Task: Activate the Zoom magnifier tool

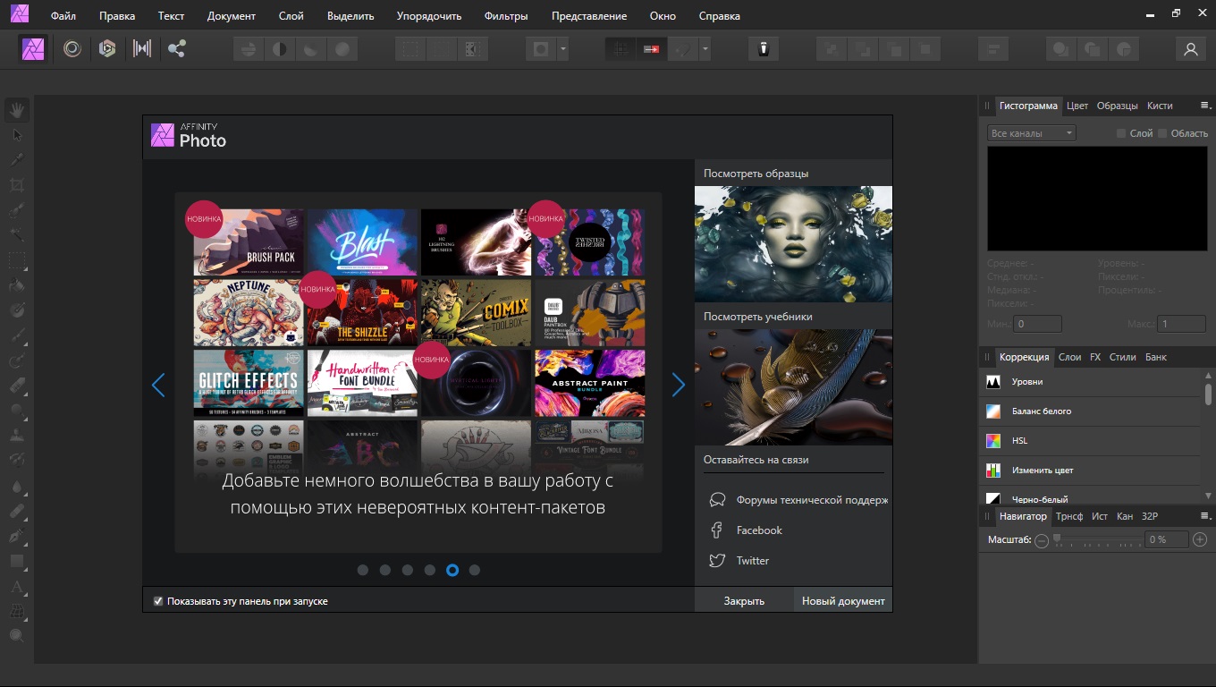Action: pos(17,636)
